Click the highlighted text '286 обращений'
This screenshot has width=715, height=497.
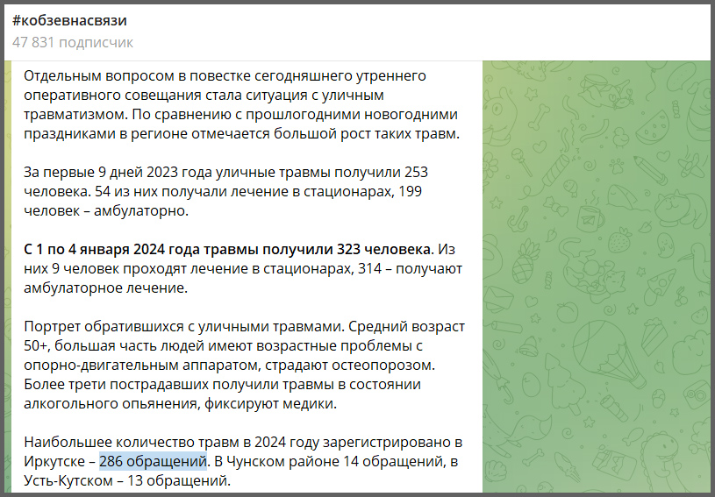coord(153,461)
